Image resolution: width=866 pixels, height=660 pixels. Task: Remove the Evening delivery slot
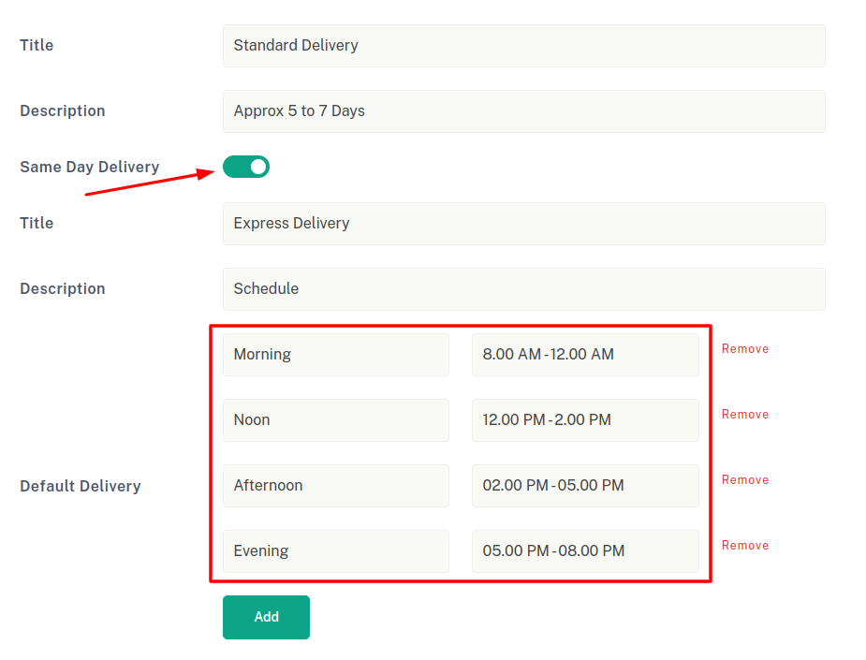[x=744, y=546]
